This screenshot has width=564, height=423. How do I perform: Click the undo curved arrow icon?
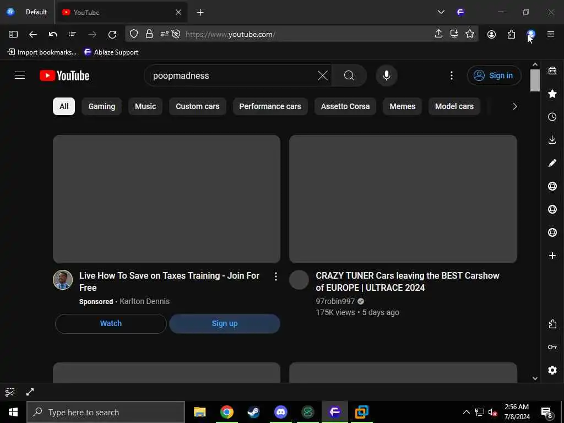(53, 34)
